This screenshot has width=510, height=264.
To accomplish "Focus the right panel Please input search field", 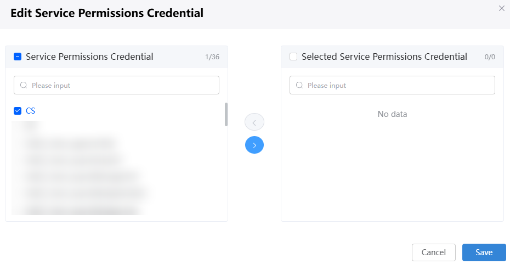I will click(392, 85).
